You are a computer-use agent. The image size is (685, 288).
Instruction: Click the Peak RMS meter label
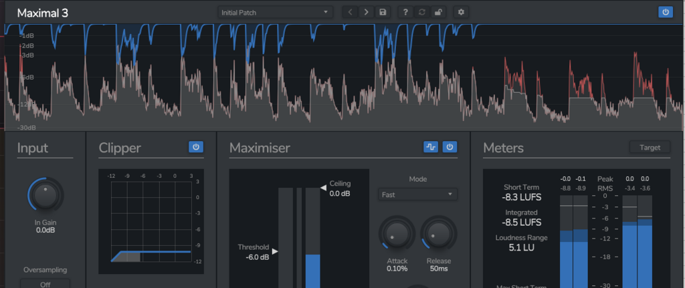tap(605, 184)
